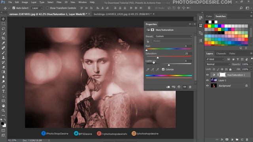
Task: Select the Hand tool
Action: point(3,106)
